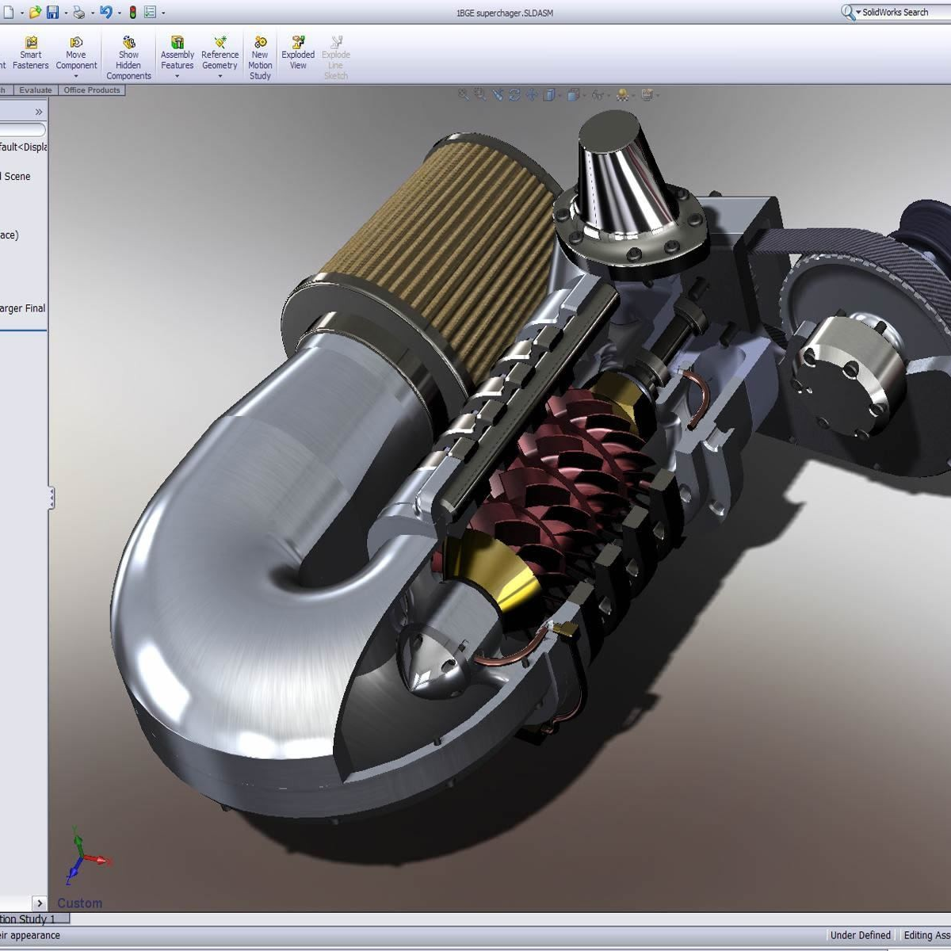951x951 pixels.
Task: Open the Office Products tab
Action: click(x=92, y=90)
